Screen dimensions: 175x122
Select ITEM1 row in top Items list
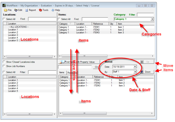tap(106, 27)
